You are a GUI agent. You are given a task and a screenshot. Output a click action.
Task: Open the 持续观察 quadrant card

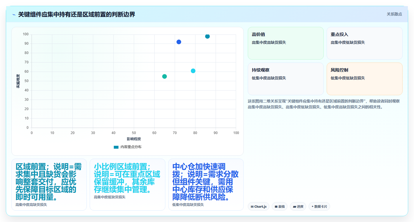click(286, 79)
